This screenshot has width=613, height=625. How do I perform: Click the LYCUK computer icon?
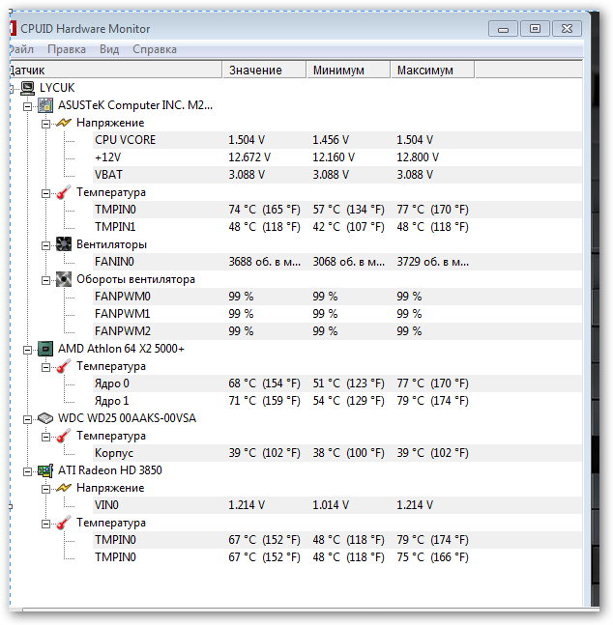click(27, 88)
